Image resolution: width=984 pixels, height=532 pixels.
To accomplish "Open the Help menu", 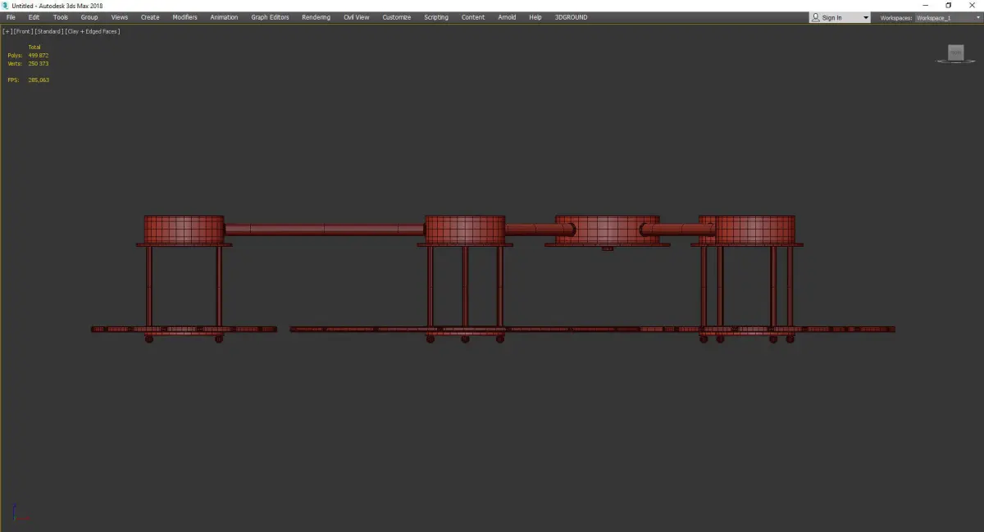I will pyautogui.click(x=535, y=17).
